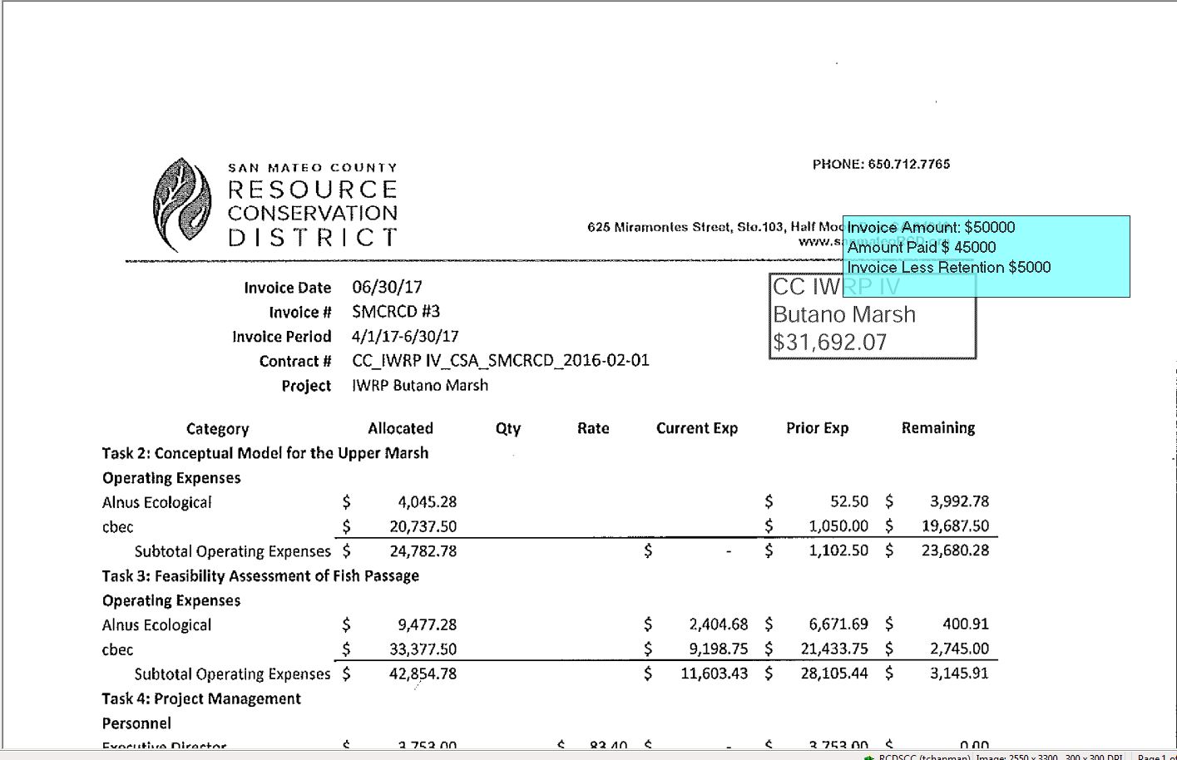Image resolution: width=1177 pixels, height=760 pixels.
Task: Click the 'Invoice Period' label
Action: [281, 337]
